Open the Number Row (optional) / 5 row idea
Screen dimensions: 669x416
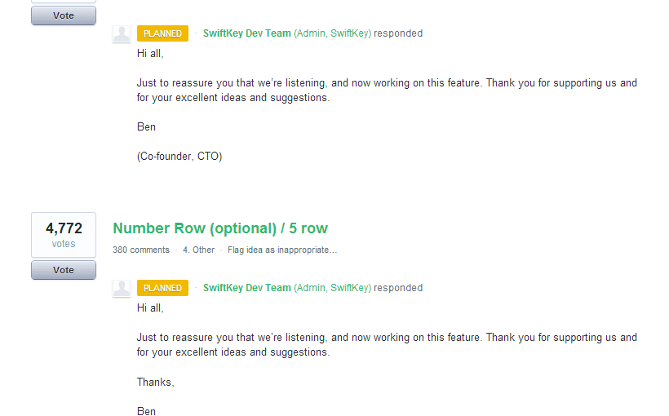coord(220,228)
